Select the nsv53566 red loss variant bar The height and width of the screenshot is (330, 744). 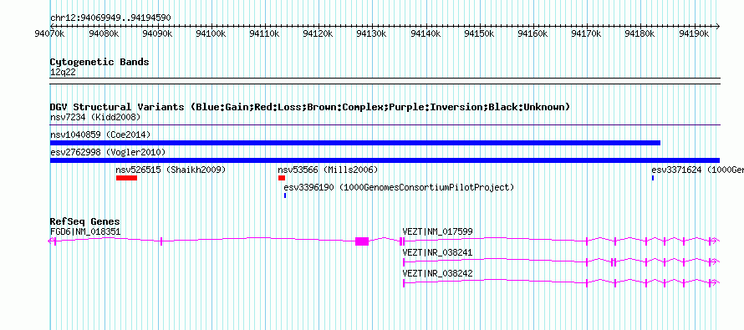tap(282, 178)
